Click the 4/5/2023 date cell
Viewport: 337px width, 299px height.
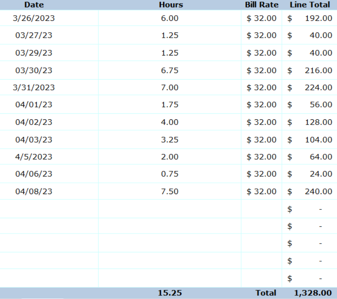click(x=34, y=157)
